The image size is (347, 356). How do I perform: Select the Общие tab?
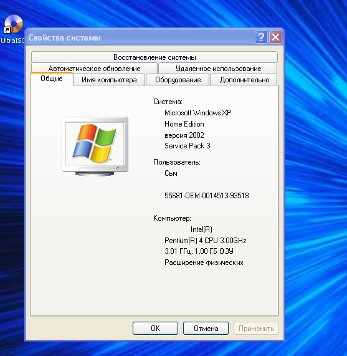(52, 79)
